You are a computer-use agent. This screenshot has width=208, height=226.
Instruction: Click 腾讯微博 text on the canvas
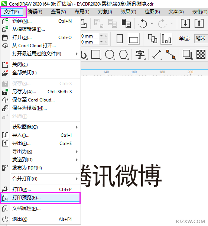click(x=121, y=175)
